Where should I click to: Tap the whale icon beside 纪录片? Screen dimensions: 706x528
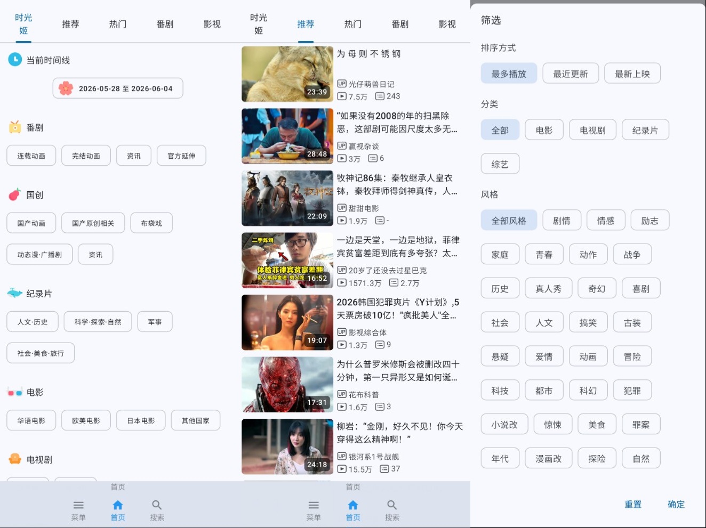pyautogui.click(x=14, y=293)
